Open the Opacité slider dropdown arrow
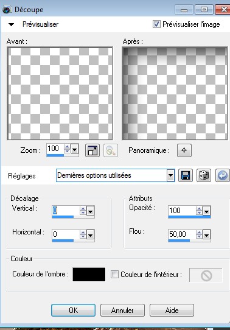The height and width of the screenshot is (330, 230). pos(206,211)
